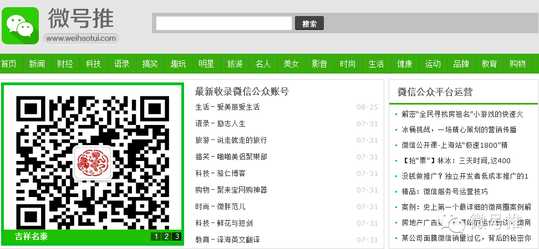Read article 冰桶挑战，一场精心策划的营销传播
The height and width of the screenshot is (249, 539).
point(459,129)
